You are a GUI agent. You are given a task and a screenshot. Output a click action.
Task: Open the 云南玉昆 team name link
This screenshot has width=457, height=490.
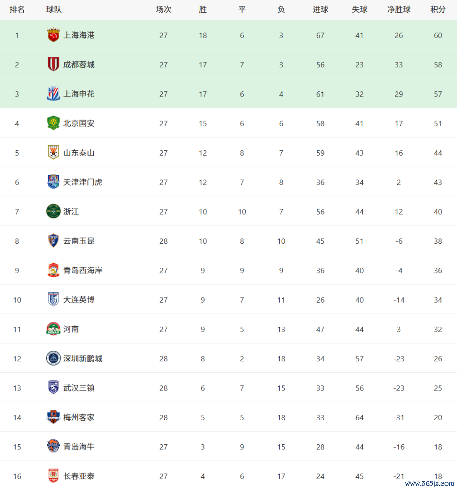pyautogui.click(x=79, y=241)
